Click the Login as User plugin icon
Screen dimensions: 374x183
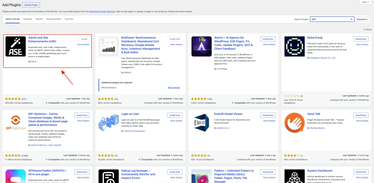point(108,123)
